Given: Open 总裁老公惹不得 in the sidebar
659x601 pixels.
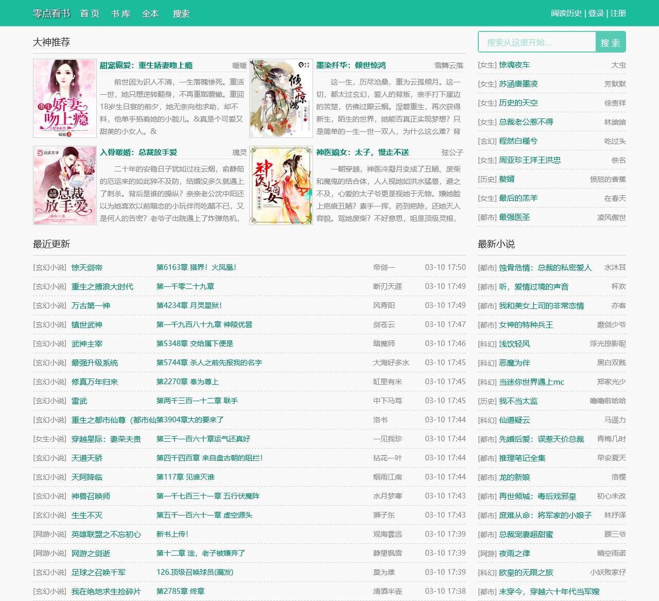Looking at the screenshot, I should click(526, 122).
